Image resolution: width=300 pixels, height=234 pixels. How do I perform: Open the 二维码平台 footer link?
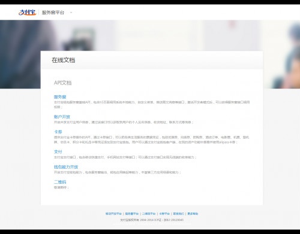coord(149,214)
